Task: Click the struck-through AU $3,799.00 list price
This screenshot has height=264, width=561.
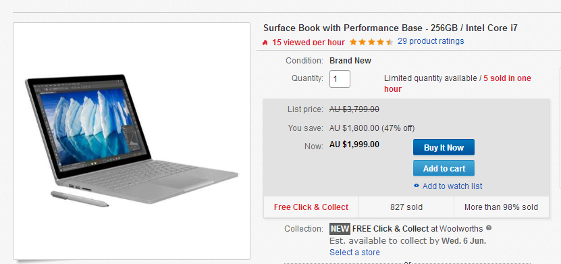Action: coord(354,109)
